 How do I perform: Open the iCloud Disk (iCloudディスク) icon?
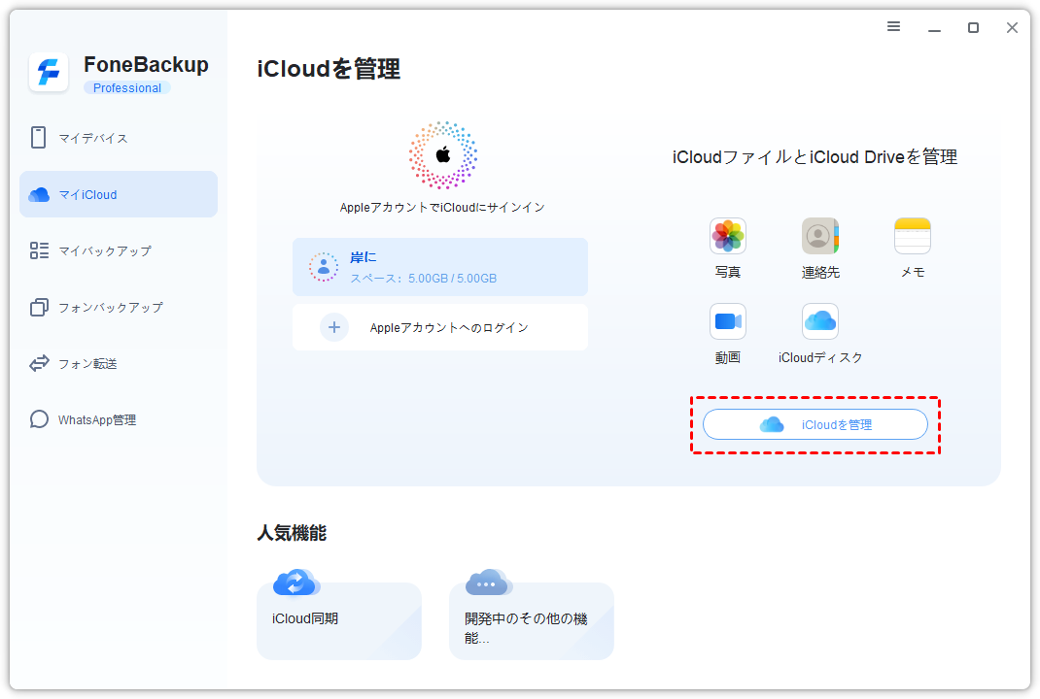coord(819,321)
